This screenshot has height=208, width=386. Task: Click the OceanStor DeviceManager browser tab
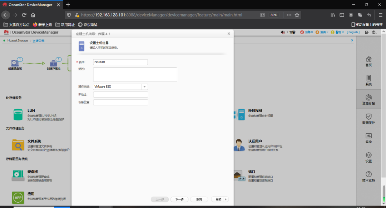[31, 5]
